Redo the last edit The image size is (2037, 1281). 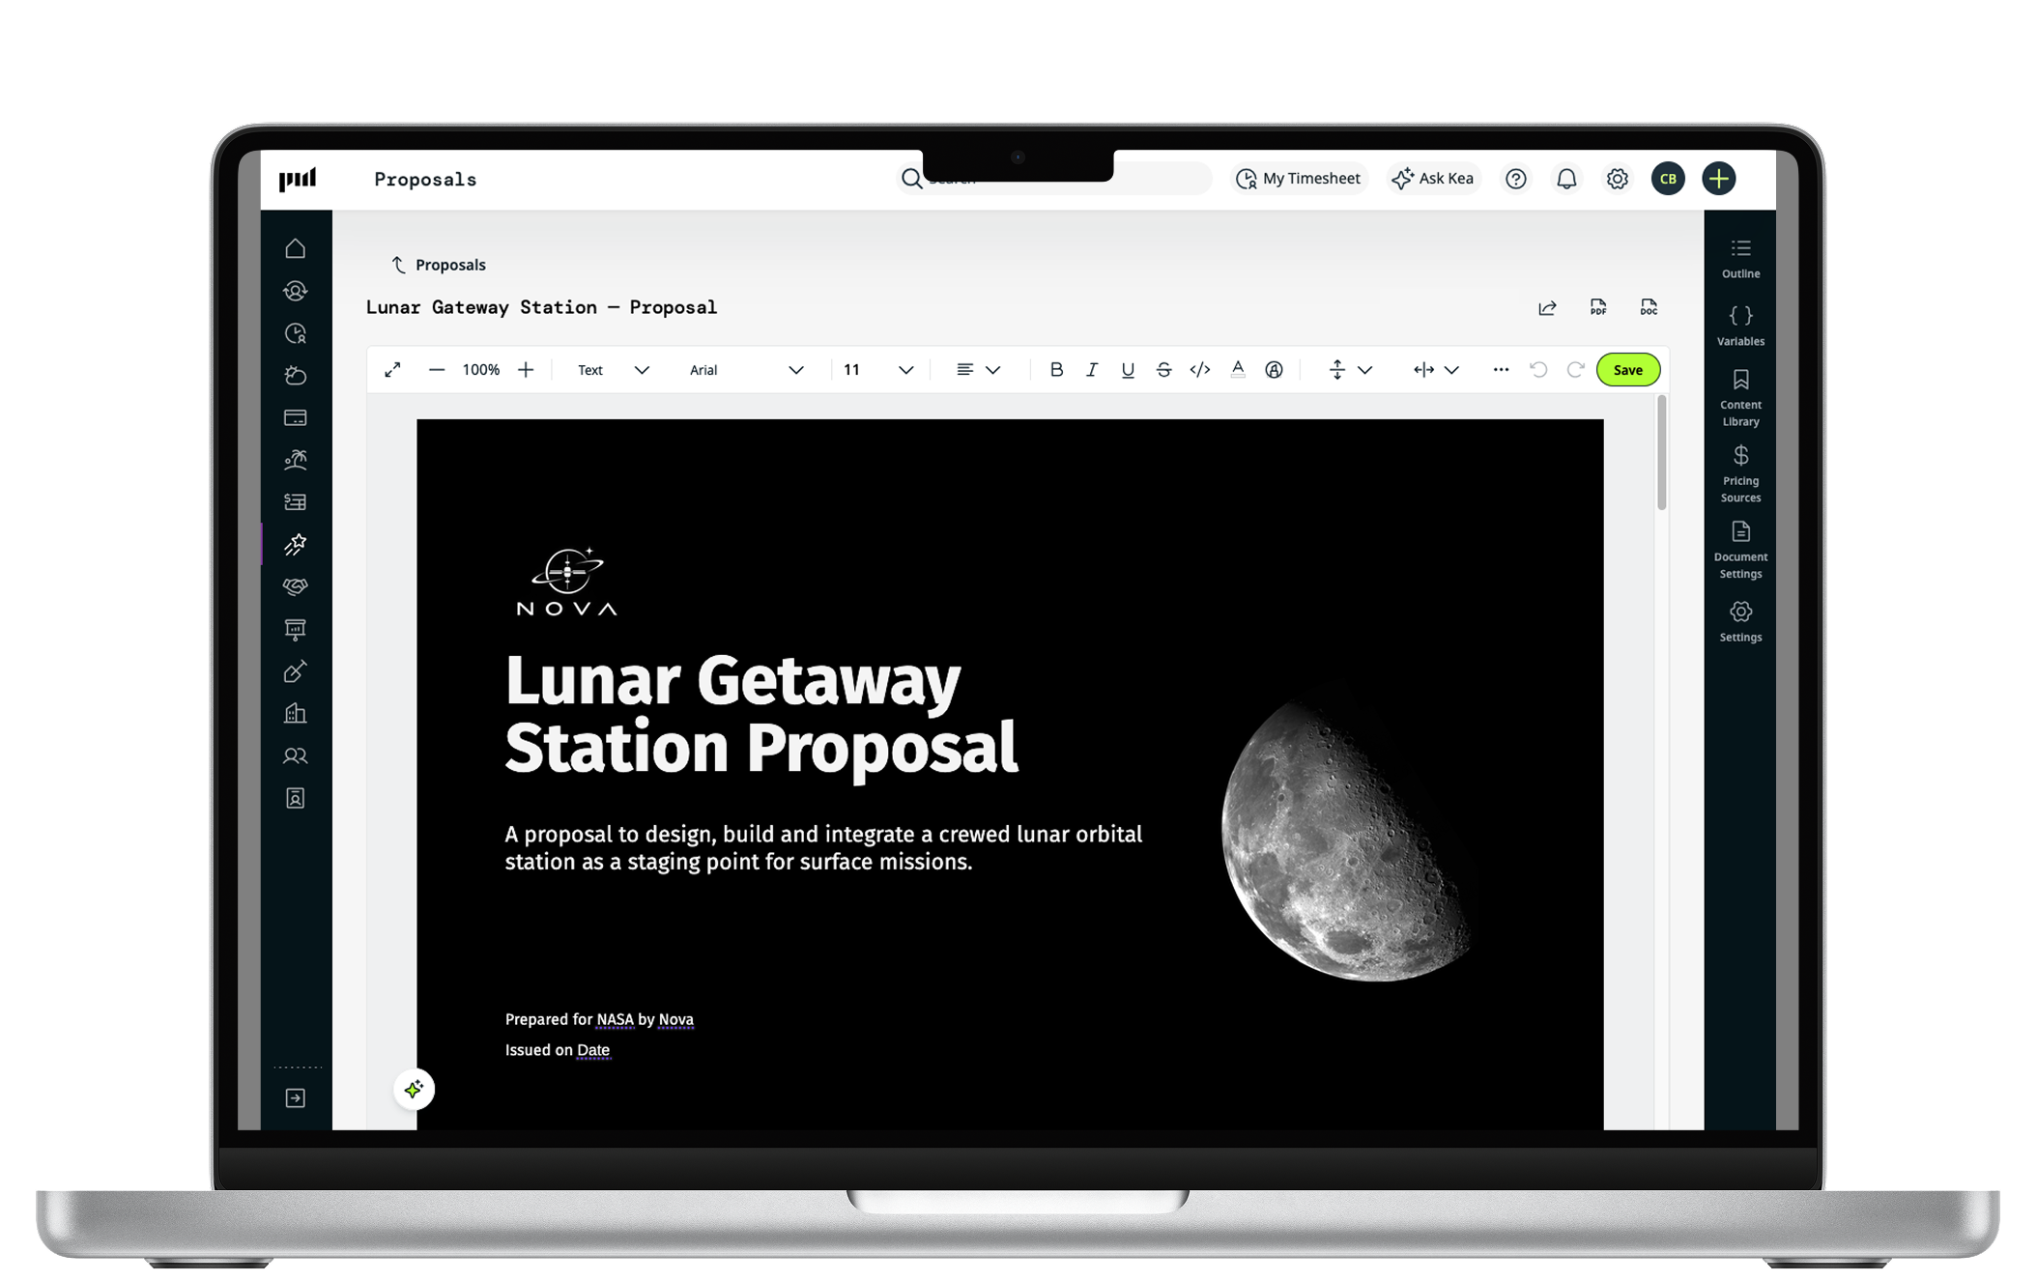click(x=1575, y=370)
